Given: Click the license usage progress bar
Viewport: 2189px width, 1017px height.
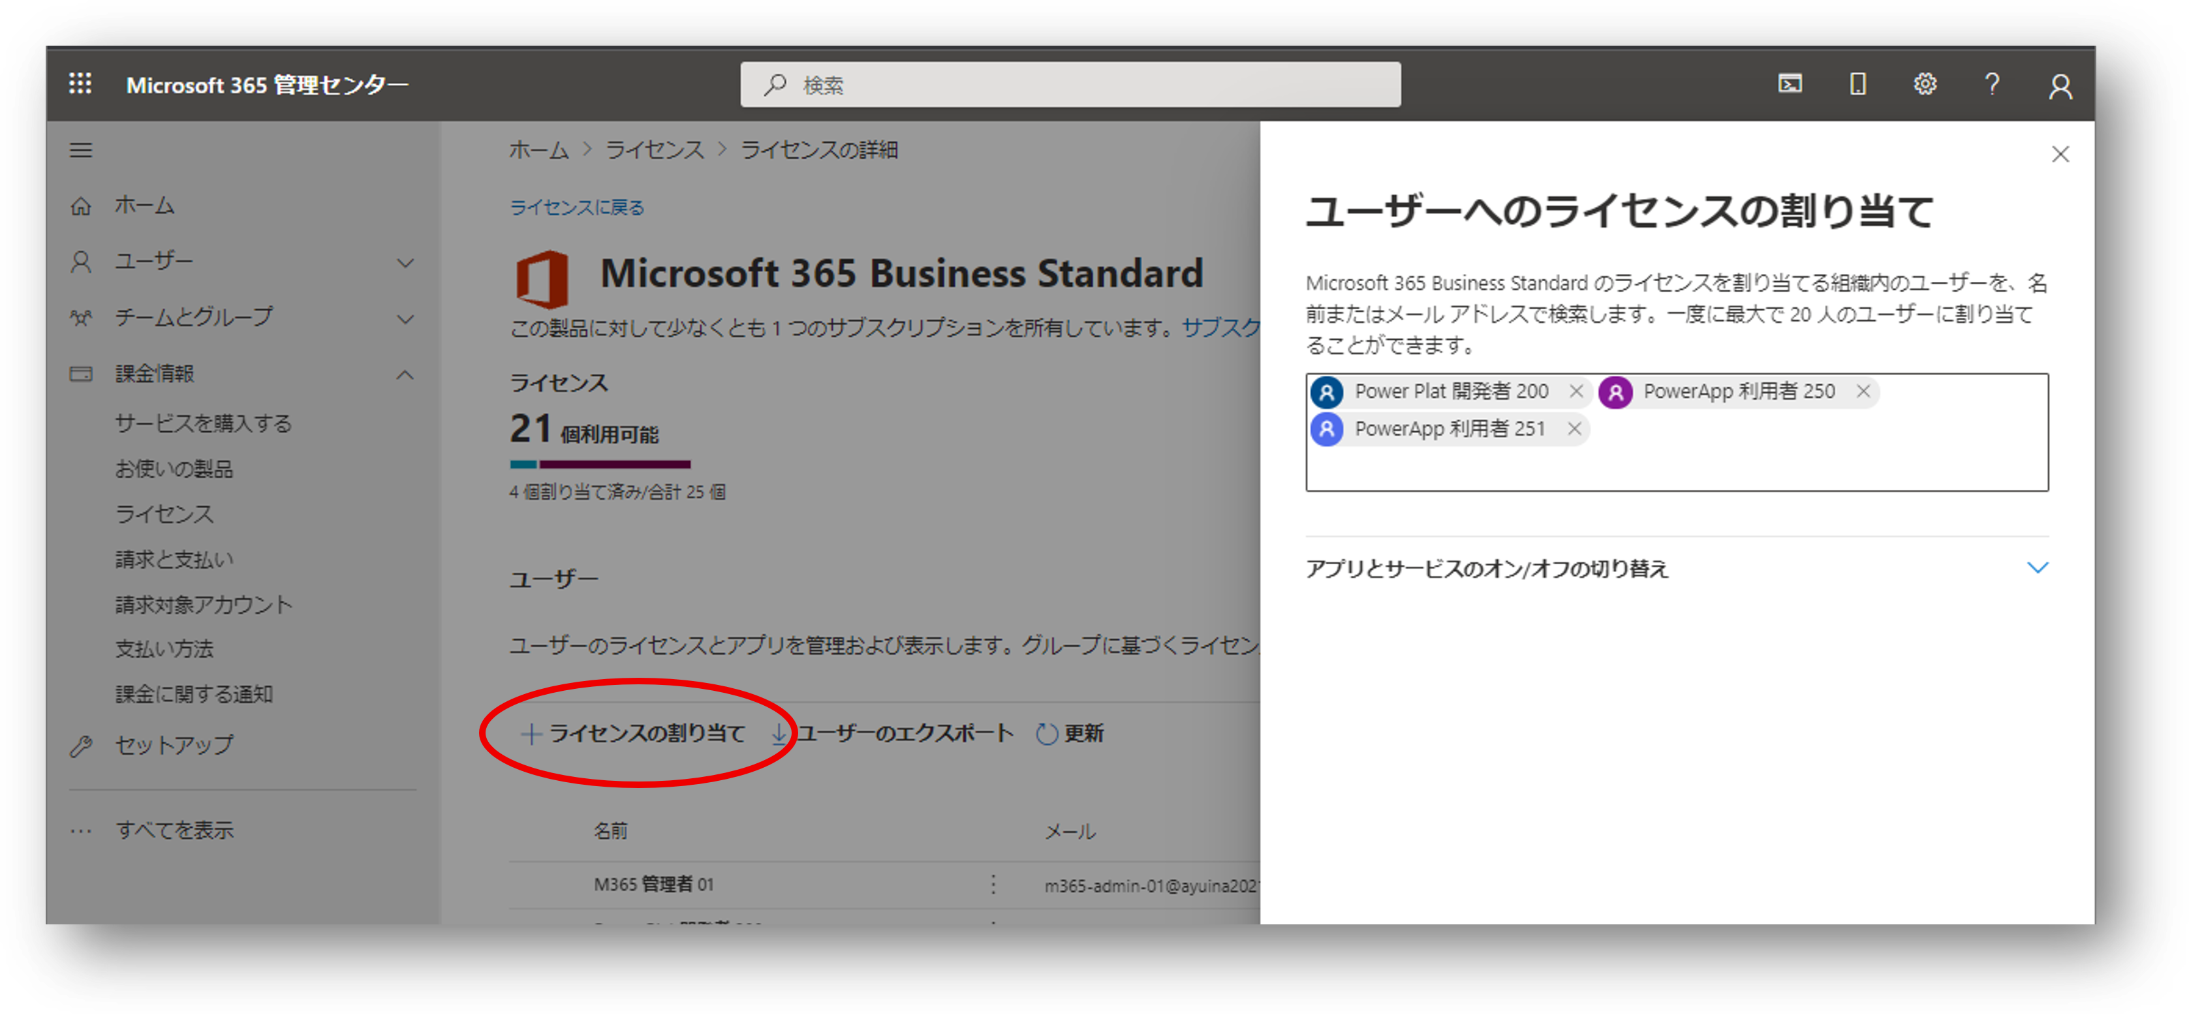Looking at the screenshot, I should coord(600,464).
